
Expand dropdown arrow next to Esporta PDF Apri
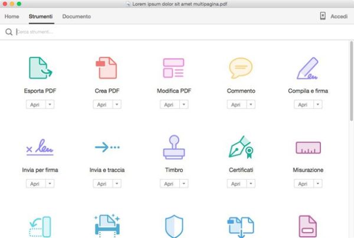50,105
